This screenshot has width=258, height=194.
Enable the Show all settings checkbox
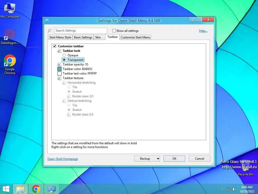(114, 31)
